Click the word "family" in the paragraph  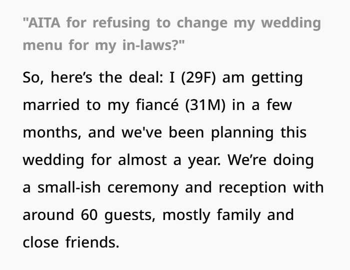[x=238, y=215]
